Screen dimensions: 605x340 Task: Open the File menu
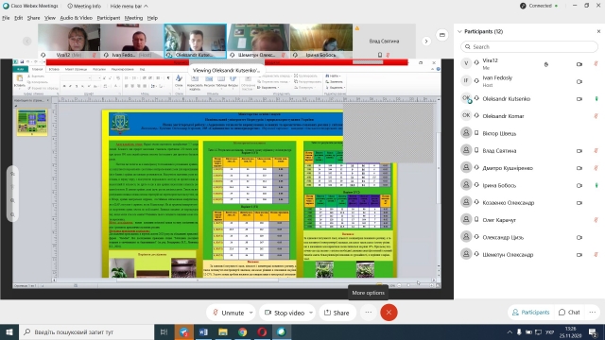(x=6, y=18)
